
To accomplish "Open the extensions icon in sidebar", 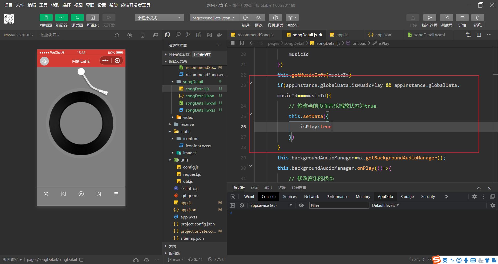I will tap(199, 35).
